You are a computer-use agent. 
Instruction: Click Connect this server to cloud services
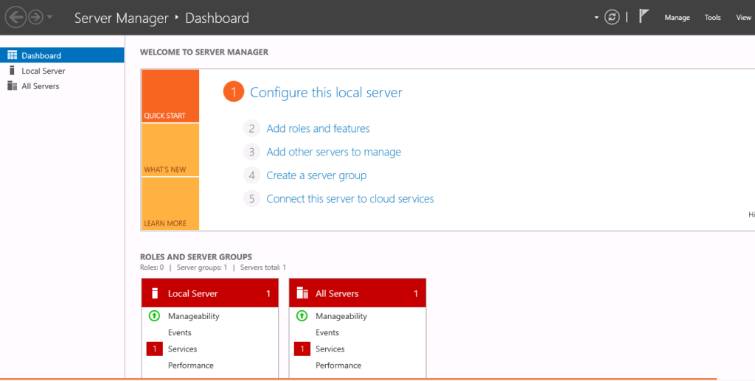click(x=350, y=199)
